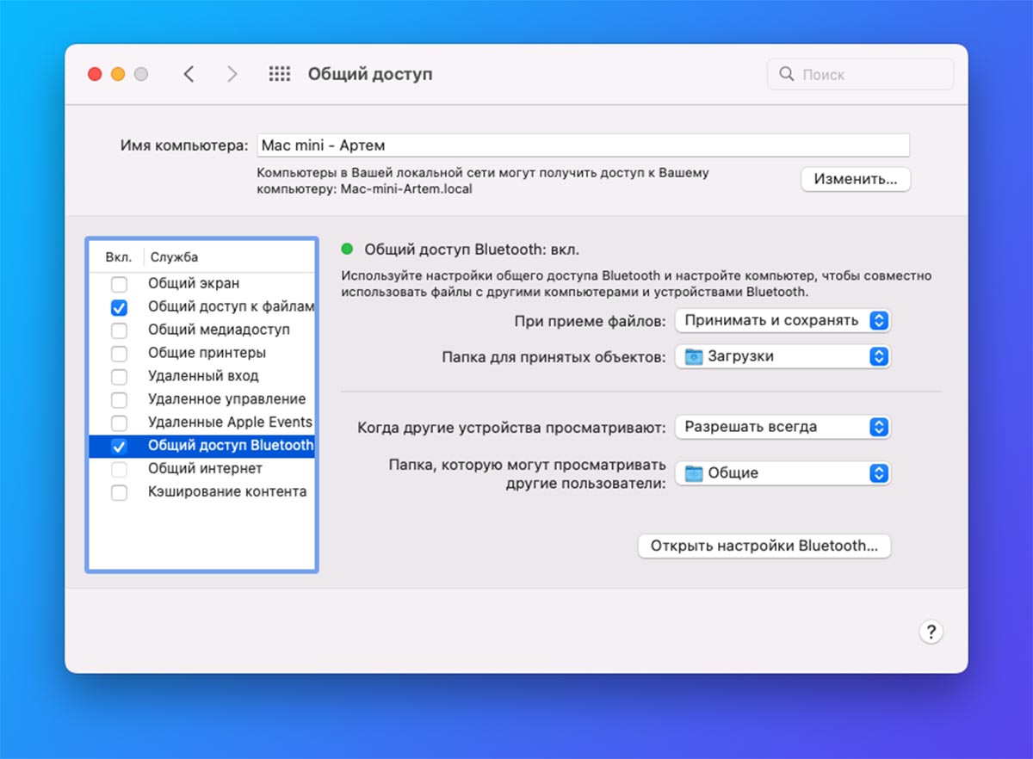Uncheck Общий доступ к файлам service
The height and width of the screenshot is (759, 1033).
tap(120, 307)
